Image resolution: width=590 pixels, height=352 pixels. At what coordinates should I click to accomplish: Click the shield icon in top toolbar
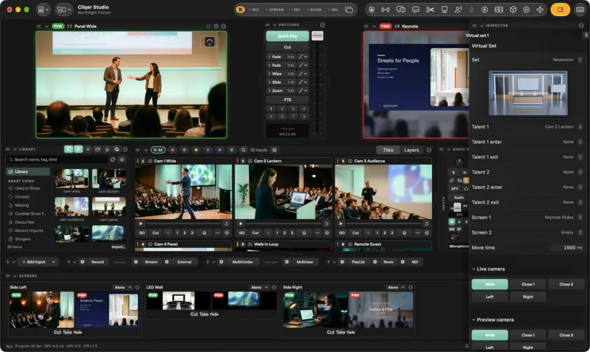[x=372, y=10]
